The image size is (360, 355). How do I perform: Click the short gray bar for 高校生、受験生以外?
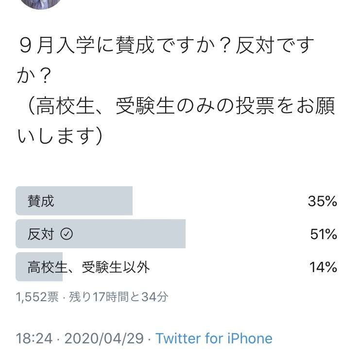pyautogui.click(x=39, y=267)
